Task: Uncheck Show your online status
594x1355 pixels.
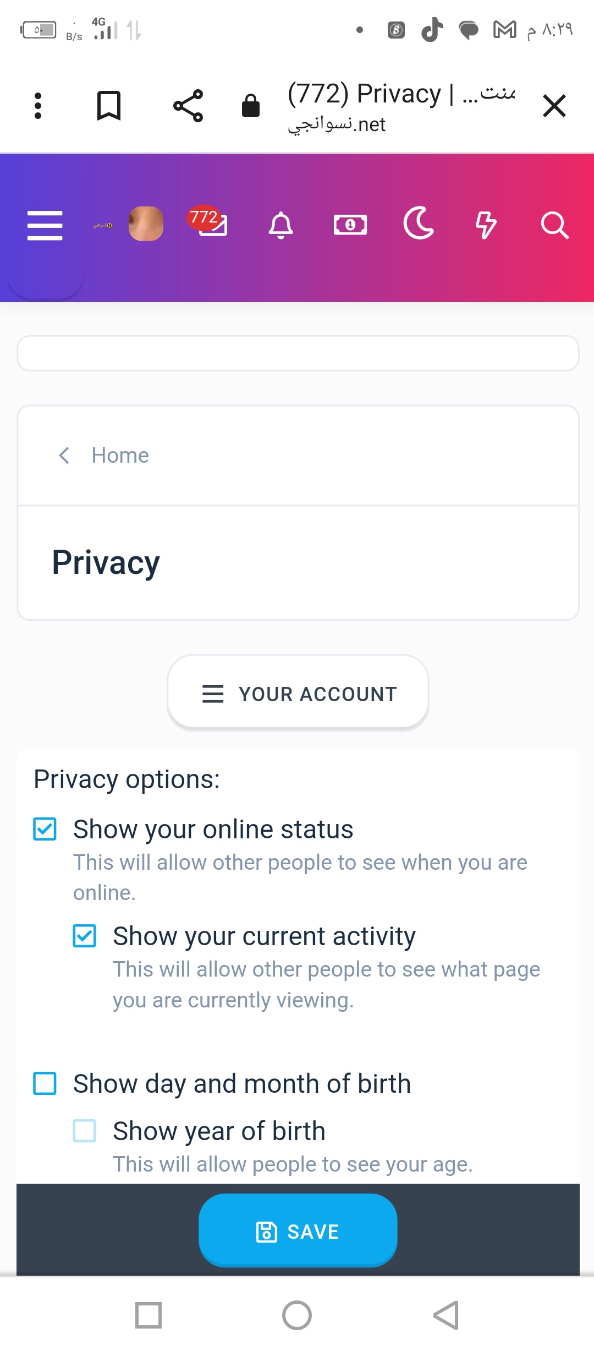Action: tap(45, 829)
